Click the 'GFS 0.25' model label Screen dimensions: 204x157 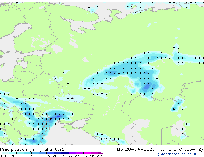tap(54, 149)
